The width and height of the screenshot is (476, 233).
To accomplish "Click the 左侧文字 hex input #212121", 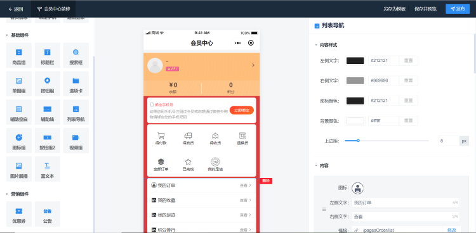I will [x=383, y=61].
